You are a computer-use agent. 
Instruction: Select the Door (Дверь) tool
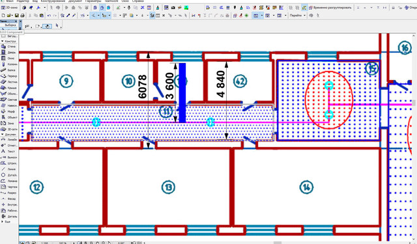(8, 52)
